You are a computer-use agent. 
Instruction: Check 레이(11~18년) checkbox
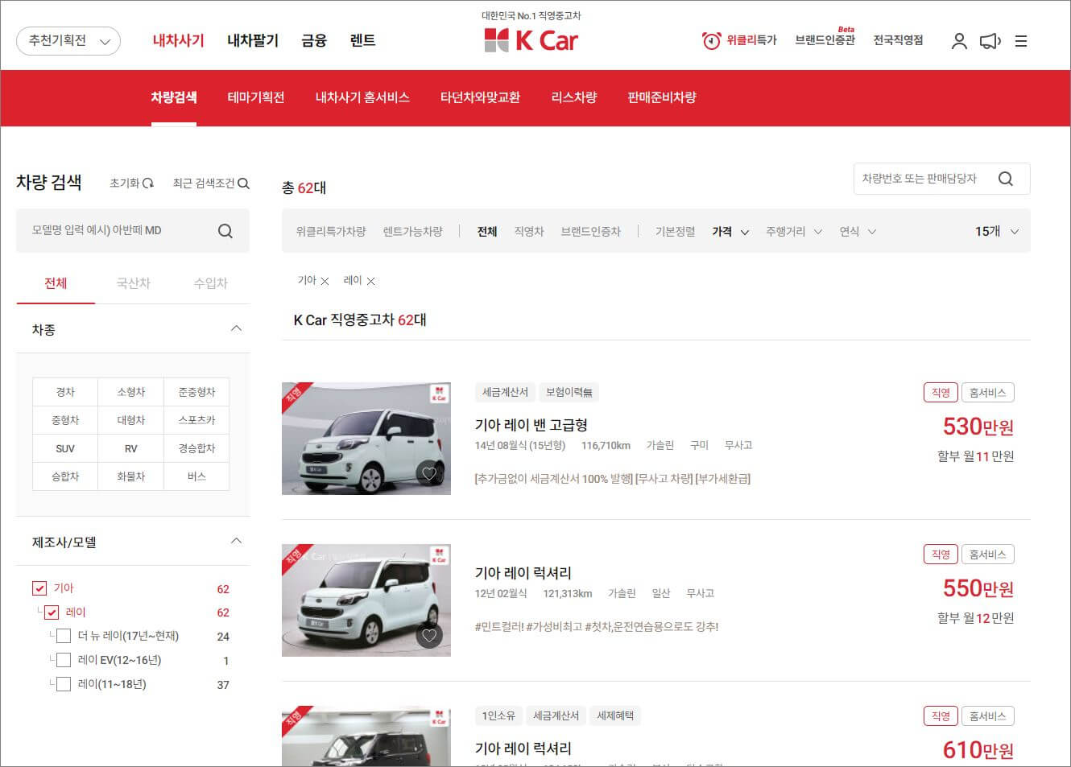tap(64, 685)
